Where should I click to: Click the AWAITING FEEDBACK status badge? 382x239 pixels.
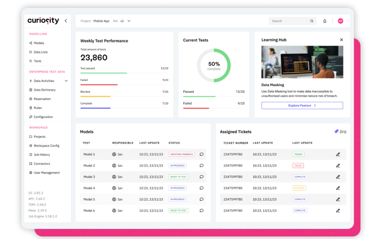click(x=181, y=154)
